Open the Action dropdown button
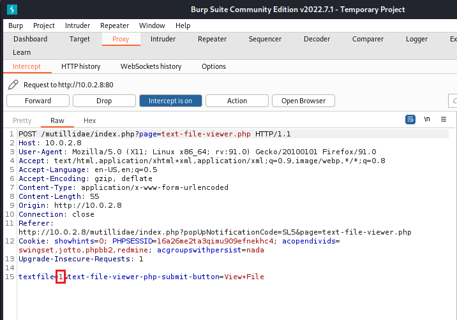 (237, 101)
